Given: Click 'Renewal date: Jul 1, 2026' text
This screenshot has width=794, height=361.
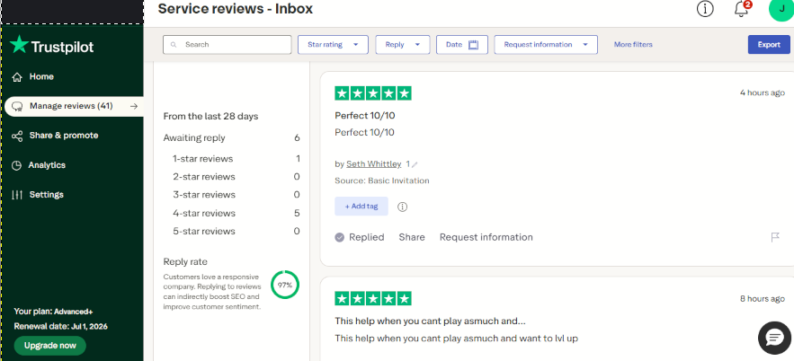Looking at the screenshot, I should click(61, 327).
